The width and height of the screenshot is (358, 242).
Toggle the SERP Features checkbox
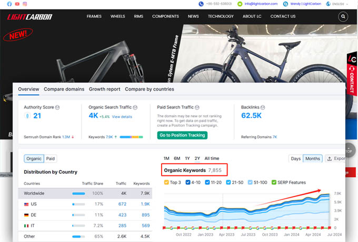(x=274, y=183)
